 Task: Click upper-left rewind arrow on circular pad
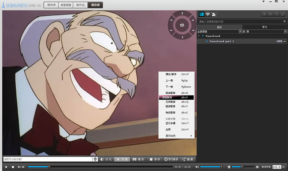(x=171, y=20)
